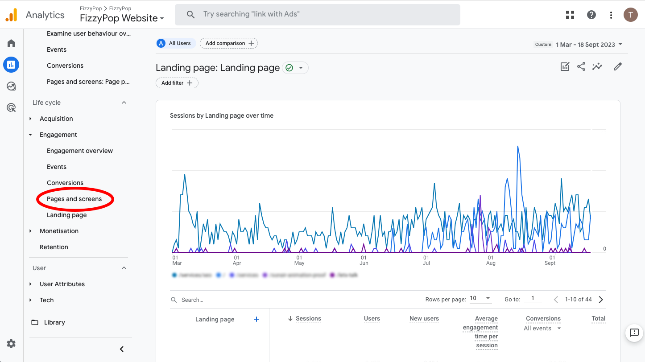Click the Google Analytics logo
The height and width of the screenshot is (362, 645).
click(x=11, y=15)
